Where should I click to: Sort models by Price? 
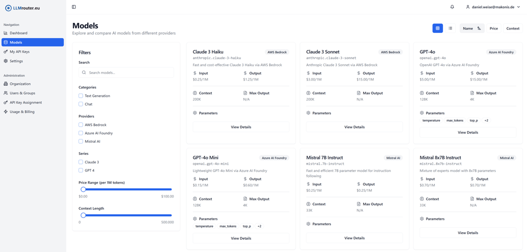[494, 28]
